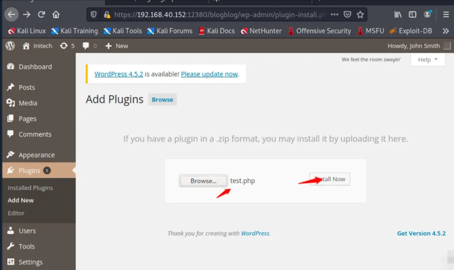Click the WordPress 4.5.2 link in notice
The image size is (454, 270).
119,74
